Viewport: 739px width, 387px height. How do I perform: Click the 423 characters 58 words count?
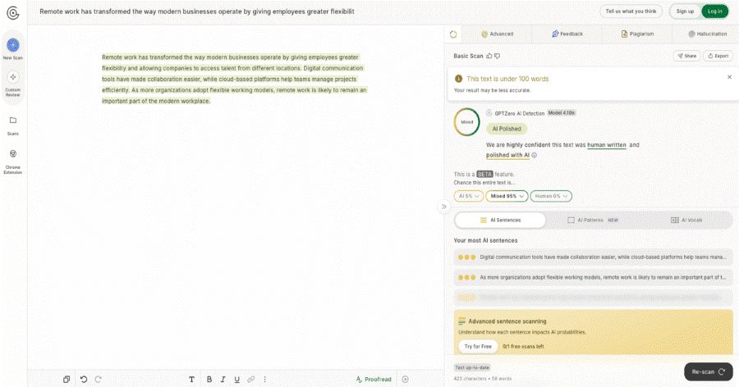click(482, 379)
